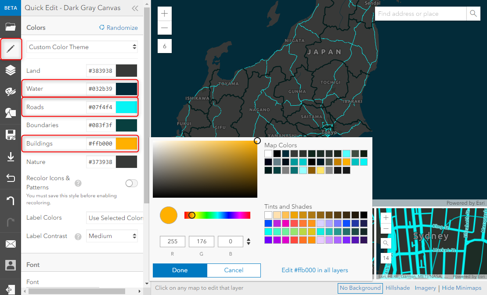Viewport: 487px width, 295px height.
Task: Switch basemap background to Imagery
Action: pos(425,288)
